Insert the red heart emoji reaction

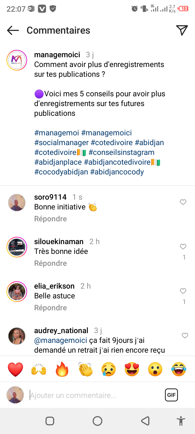15,369
